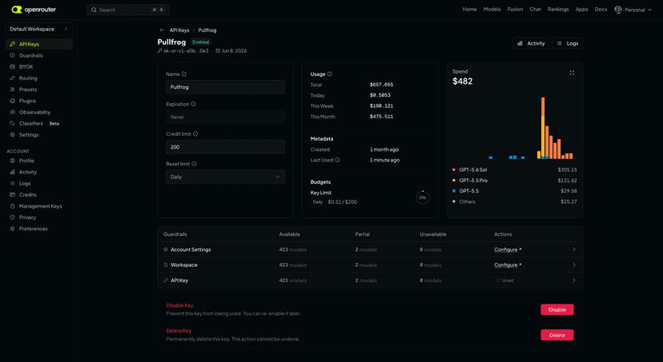Click the info icon next to Name
This screenshot has height=362, width=663.
184,74
